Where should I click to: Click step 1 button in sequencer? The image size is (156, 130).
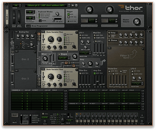click(x=77, y=121)
